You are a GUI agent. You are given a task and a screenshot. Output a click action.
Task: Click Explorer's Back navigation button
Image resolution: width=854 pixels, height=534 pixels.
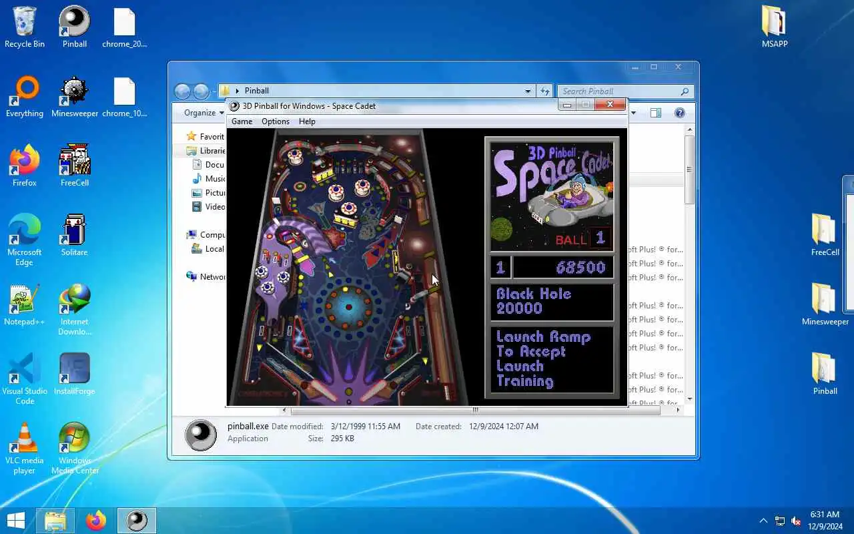pyautogui.click(x=182, y=91)
